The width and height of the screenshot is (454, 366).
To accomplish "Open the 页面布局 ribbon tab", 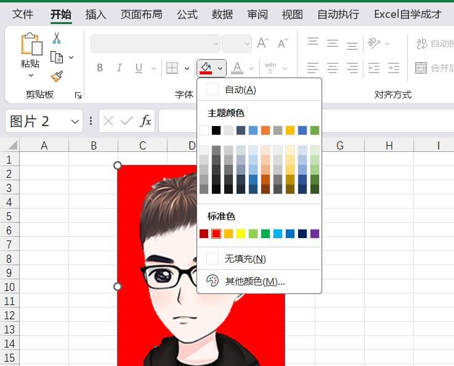I will point(141,14).
